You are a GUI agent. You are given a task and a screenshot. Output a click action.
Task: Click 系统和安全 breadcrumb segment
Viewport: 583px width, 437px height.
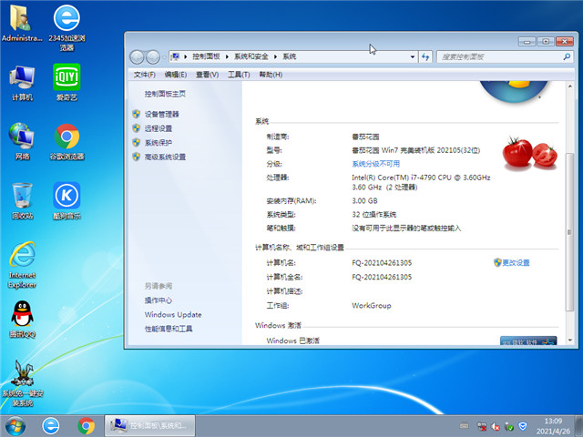tap(251, 56)
